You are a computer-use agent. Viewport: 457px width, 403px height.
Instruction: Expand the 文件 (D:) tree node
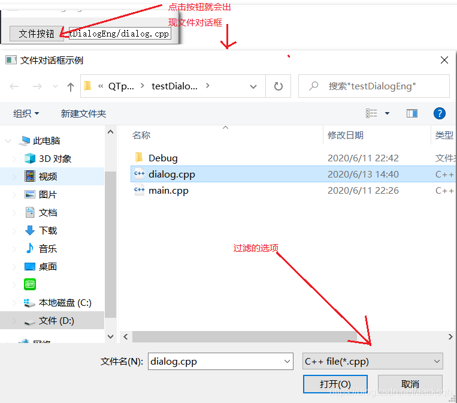(14, 321)
